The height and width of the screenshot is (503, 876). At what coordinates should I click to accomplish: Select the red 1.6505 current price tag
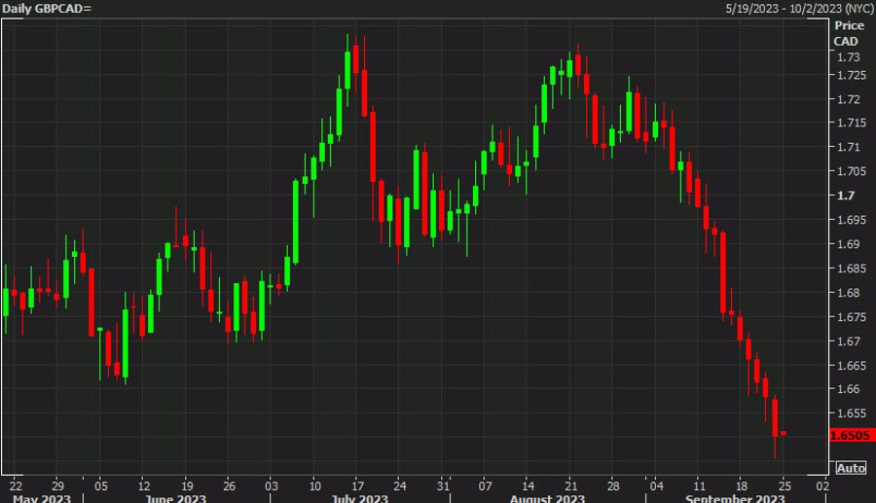click(x=850, y=436)
